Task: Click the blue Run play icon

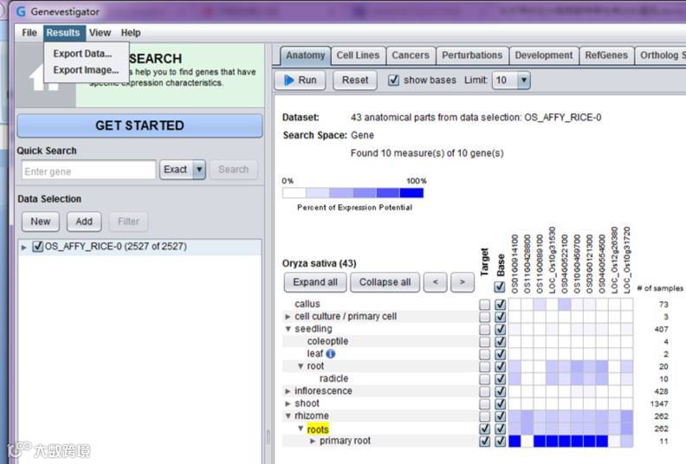Action: click(x=288, y=80)
